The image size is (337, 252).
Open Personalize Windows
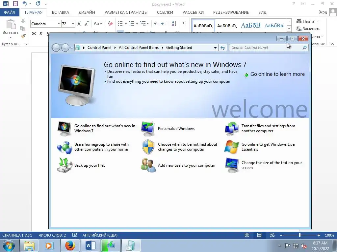click(x=168, y=129)
